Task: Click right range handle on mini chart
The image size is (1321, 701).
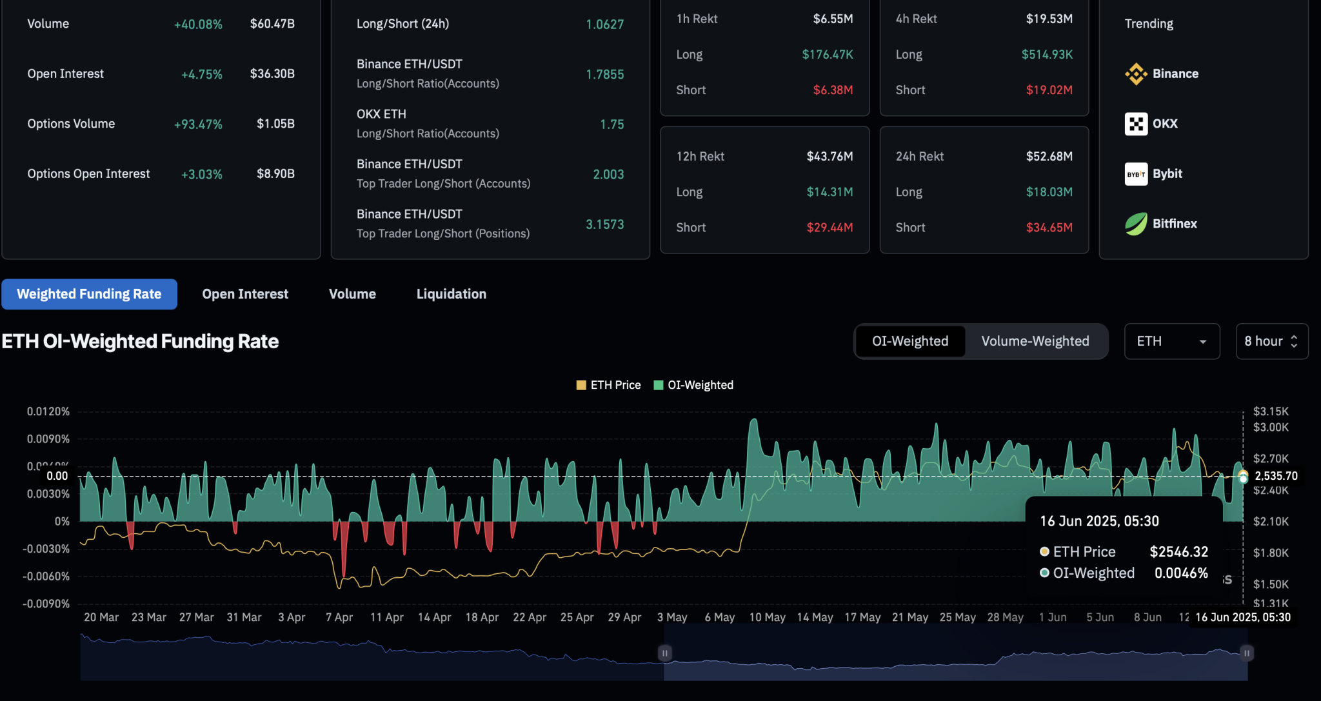Action: [1247, 653]
